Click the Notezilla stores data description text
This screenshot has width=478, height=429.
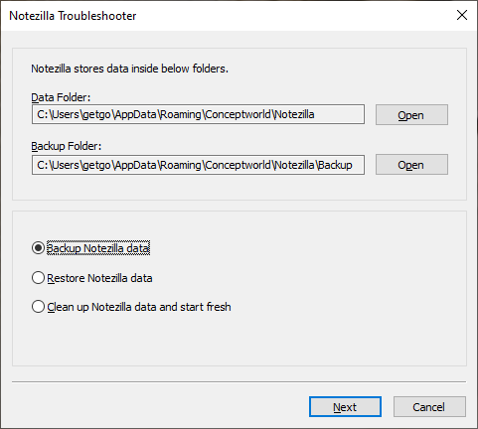129,69
